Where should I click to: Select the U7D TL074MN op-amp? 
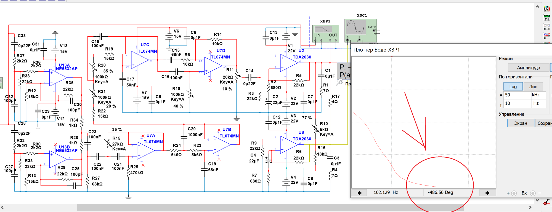point(213,66)
